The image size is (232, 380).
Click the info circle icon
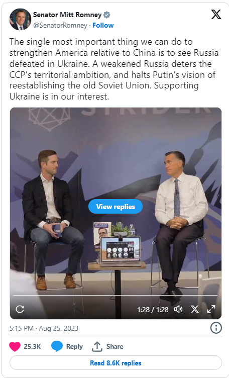[216, 328]
